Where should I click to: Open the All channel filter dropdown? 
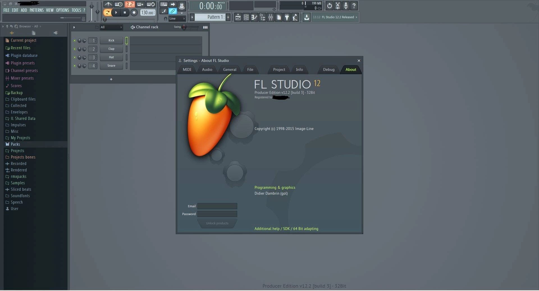click(111, 27)
